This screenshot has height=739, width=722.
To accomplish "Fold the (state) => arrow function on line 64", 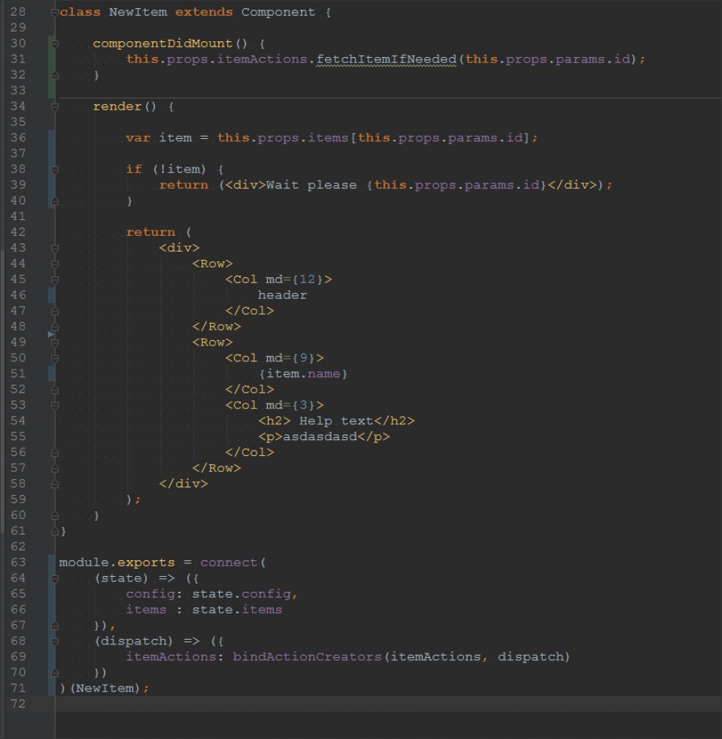I will (x=55, y=579).
